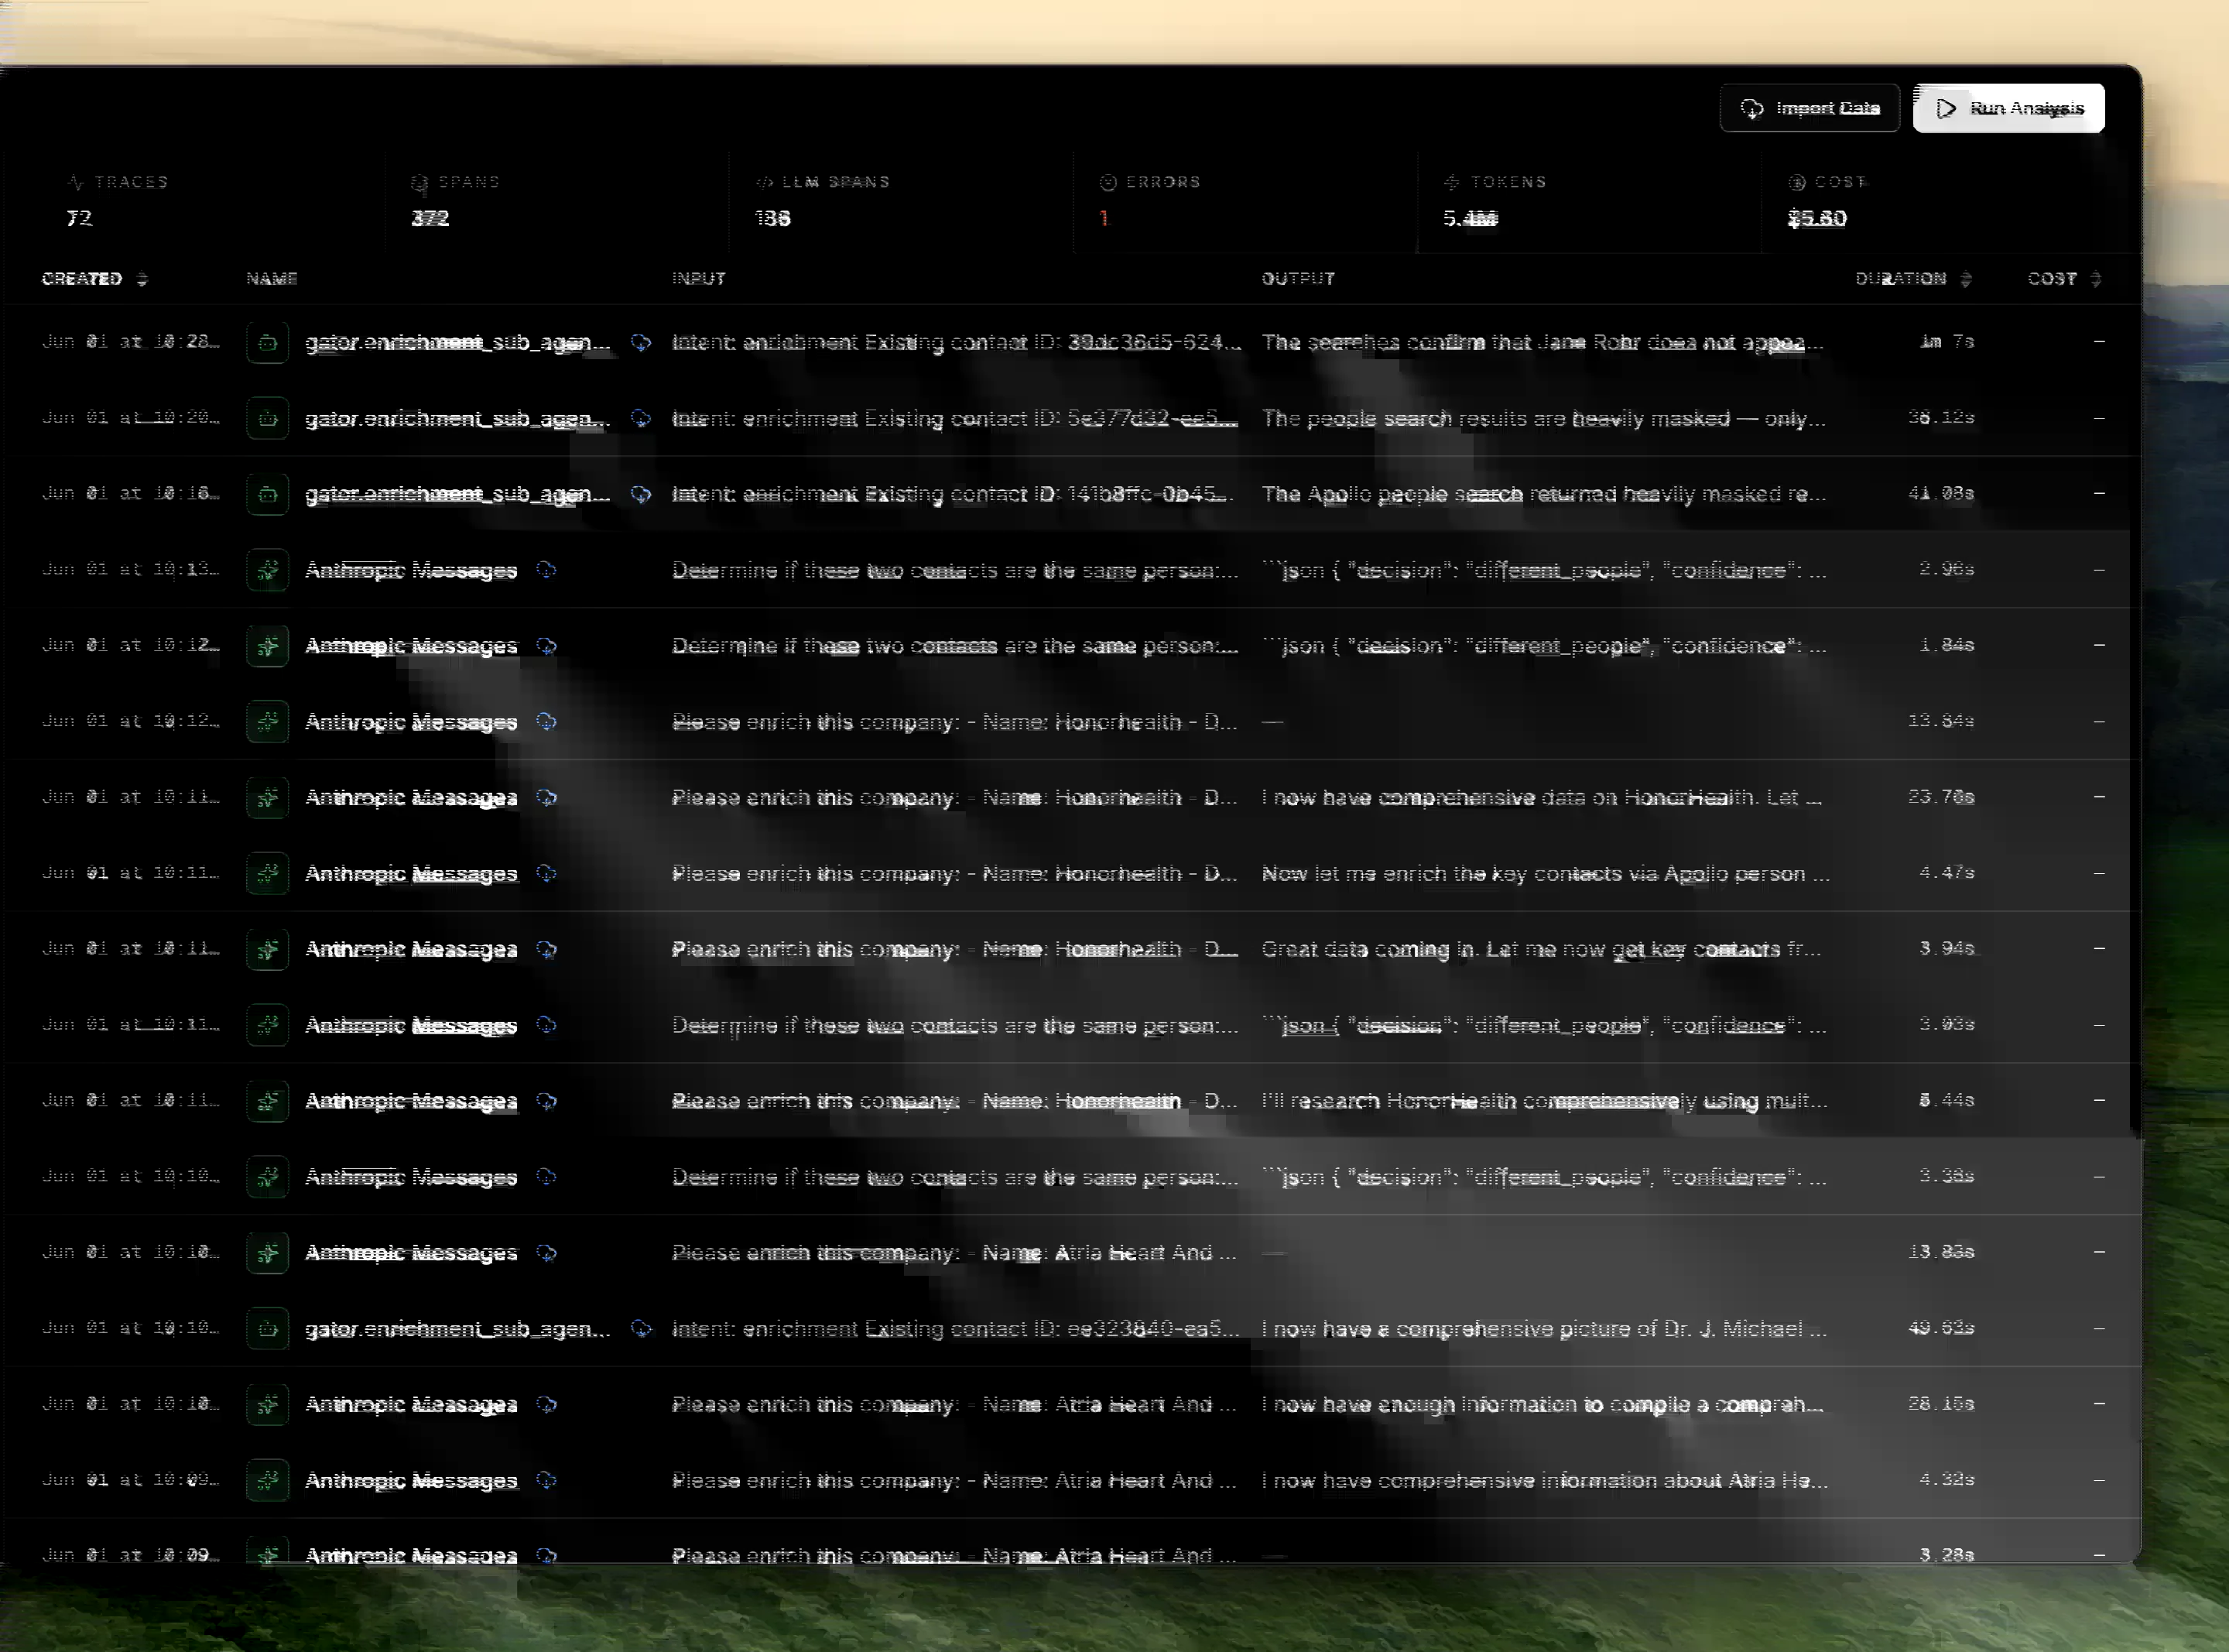Click the Spans stat showing 372
This screenshot has width=2229, height=1652.
(558, 201)
